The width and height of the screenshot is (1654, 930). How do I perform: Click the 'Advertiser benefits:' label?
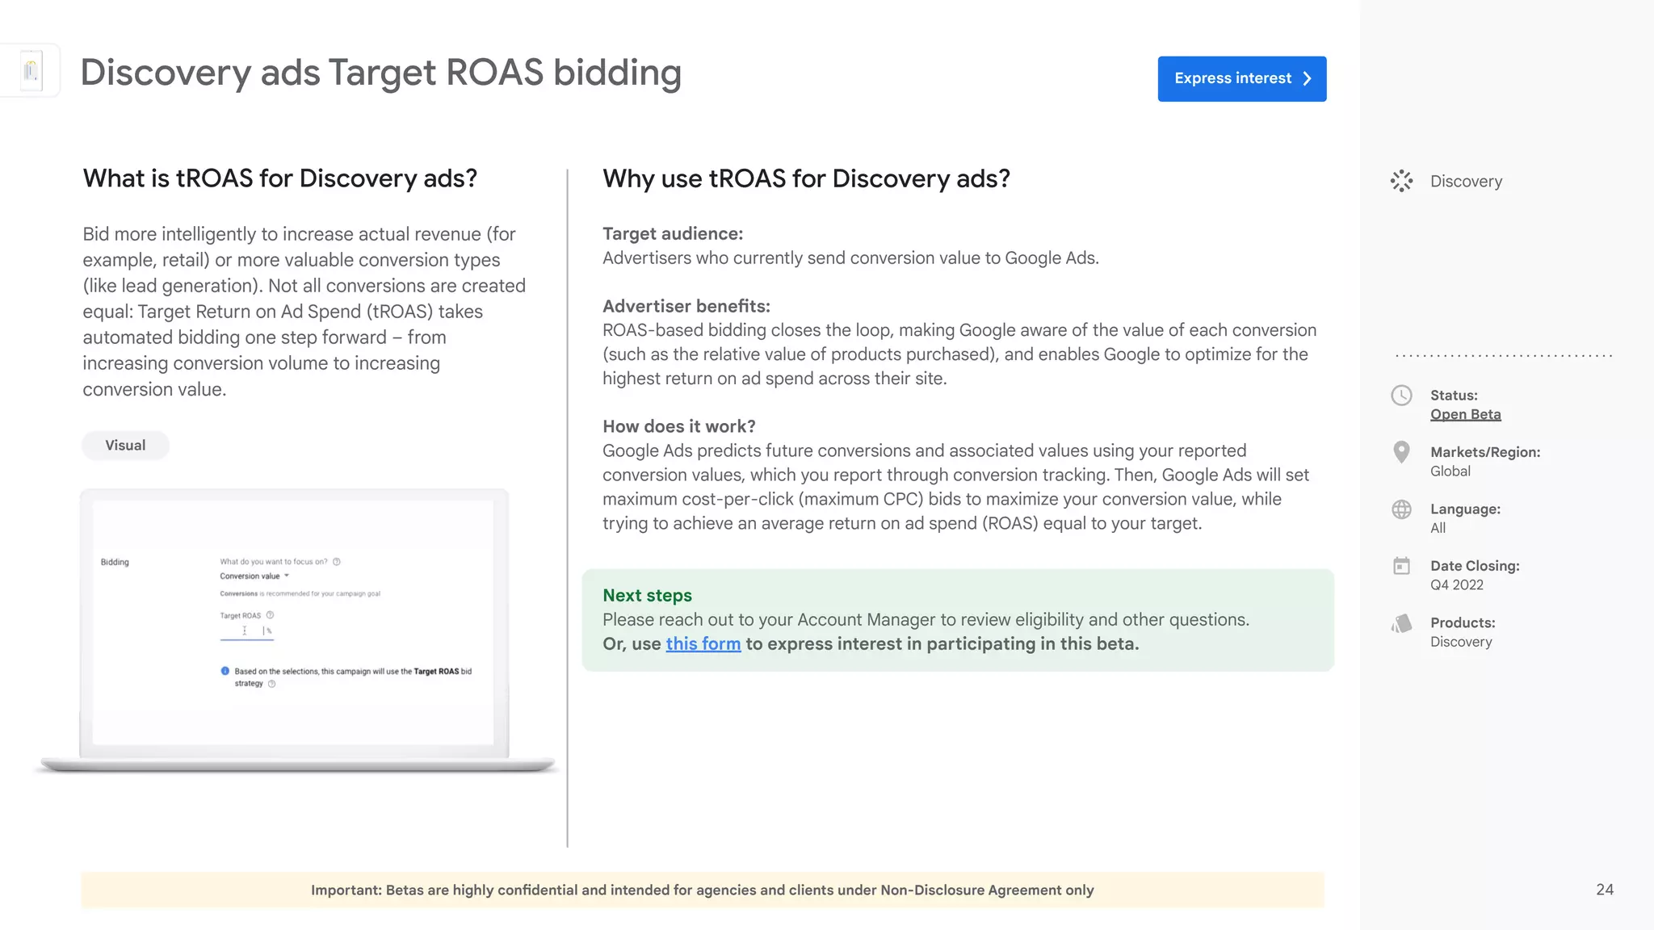click(x=686, y=306)
